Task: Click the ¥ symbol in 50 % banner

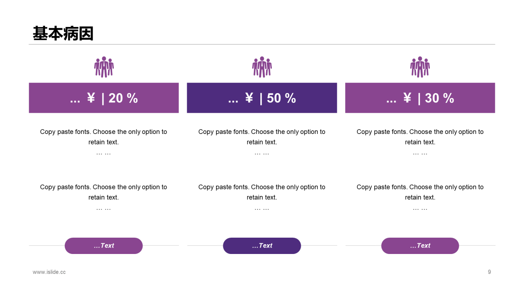Action: 249,98
